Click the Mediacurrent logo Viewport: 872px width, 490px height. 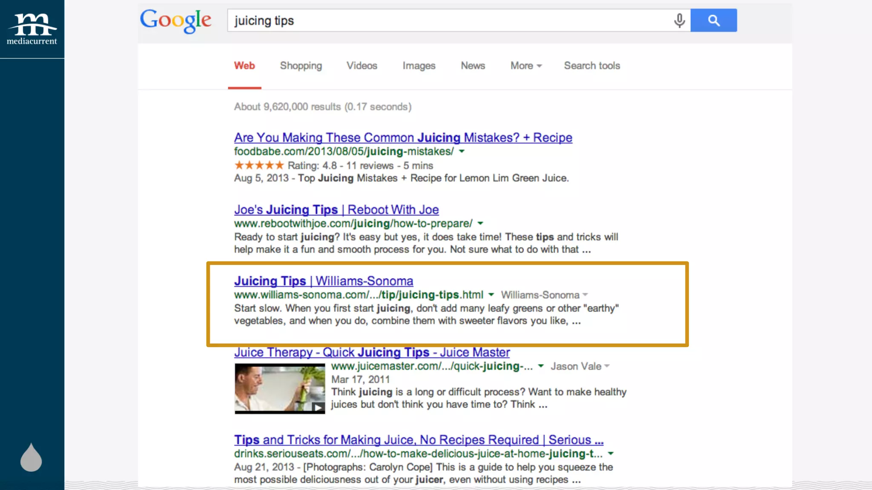tap(32, 29)
